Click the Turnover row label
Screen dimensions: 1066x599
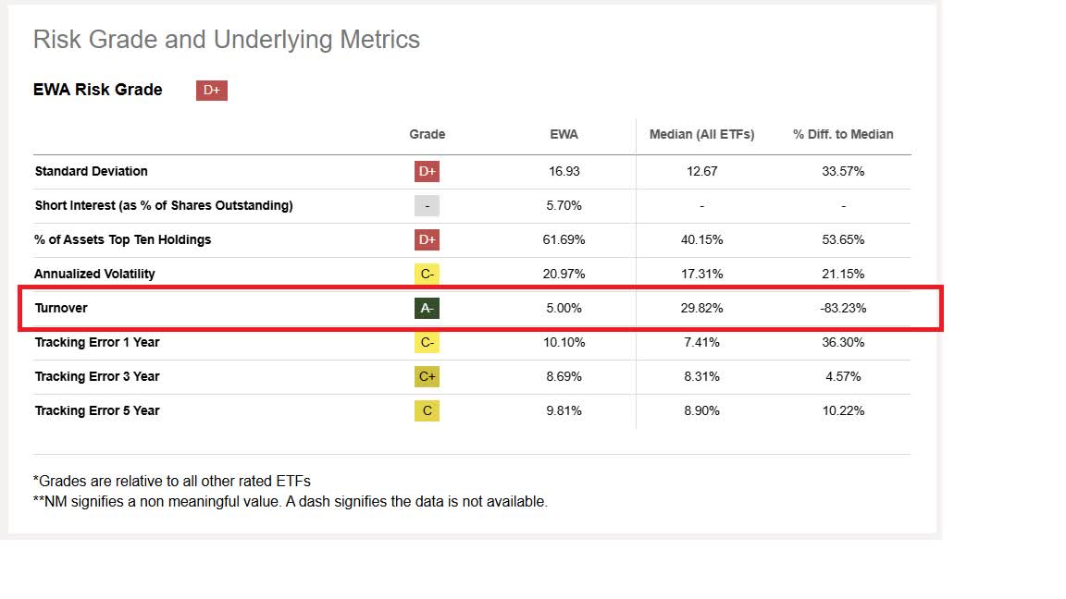click(61, 308)
